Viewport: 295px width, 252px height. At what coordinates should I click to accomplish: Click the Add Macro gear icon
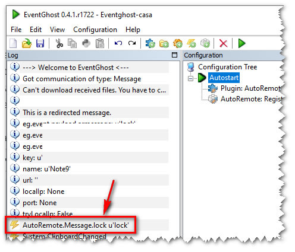pyautogui.click(x=178, y=43)
